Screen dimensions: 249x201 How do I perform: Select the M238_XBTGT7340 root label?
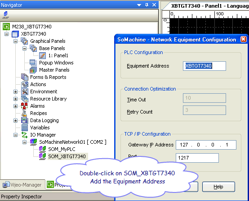click(32, 27)
